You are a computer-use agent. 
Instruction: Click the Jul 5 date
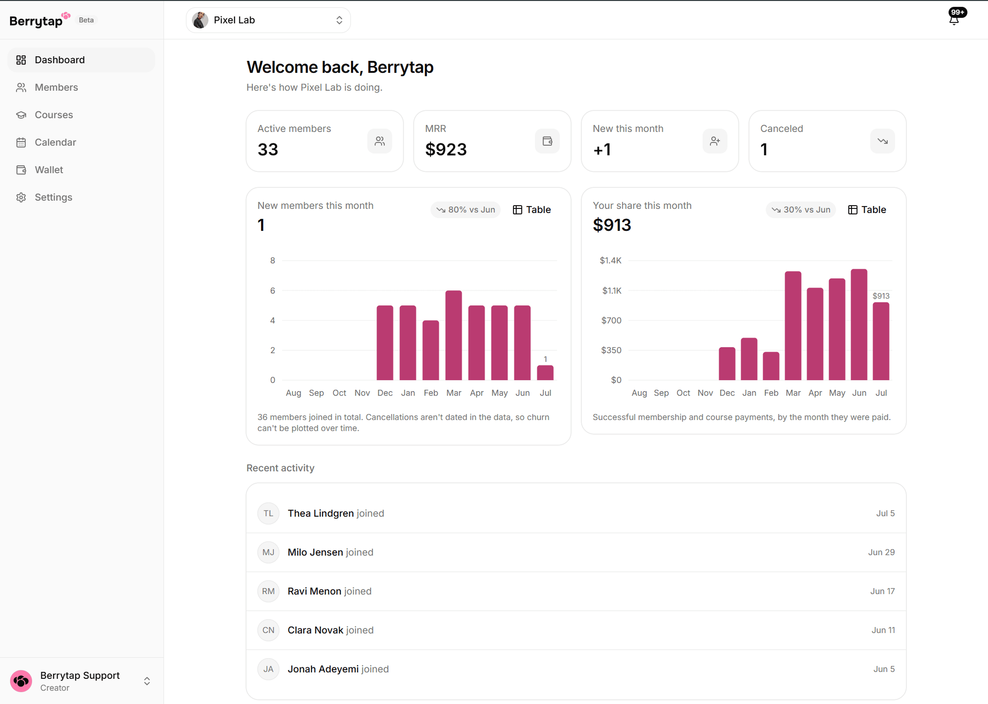pos(885,513)
